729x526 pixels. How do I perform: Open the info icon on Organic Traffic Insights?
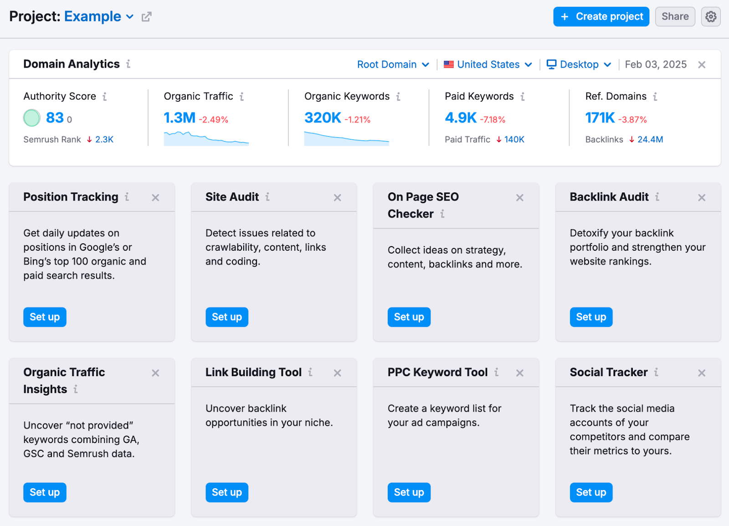pyautogui.click(x=76, y=389)
